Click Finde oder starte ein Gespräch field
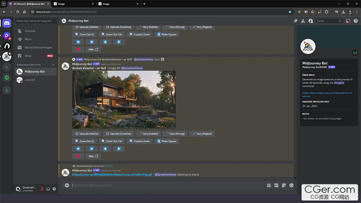Viewport: 361px width, 203px height. (36, 21)
